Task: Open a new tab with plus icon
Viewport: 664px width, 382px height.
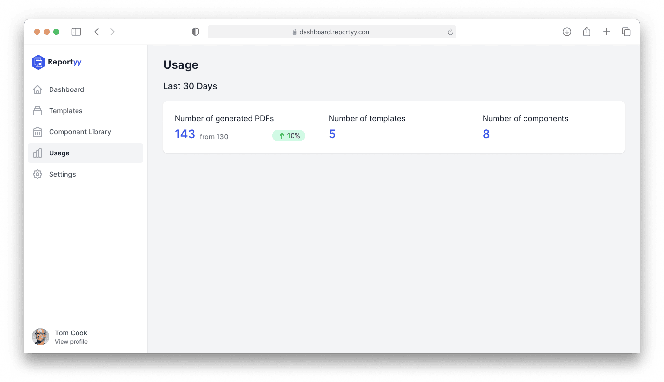Action: (x=606, y=32)
